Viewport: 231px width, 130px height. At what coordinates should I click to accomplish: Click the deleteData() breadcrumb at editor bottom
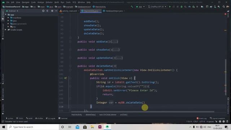pos(91,115)
